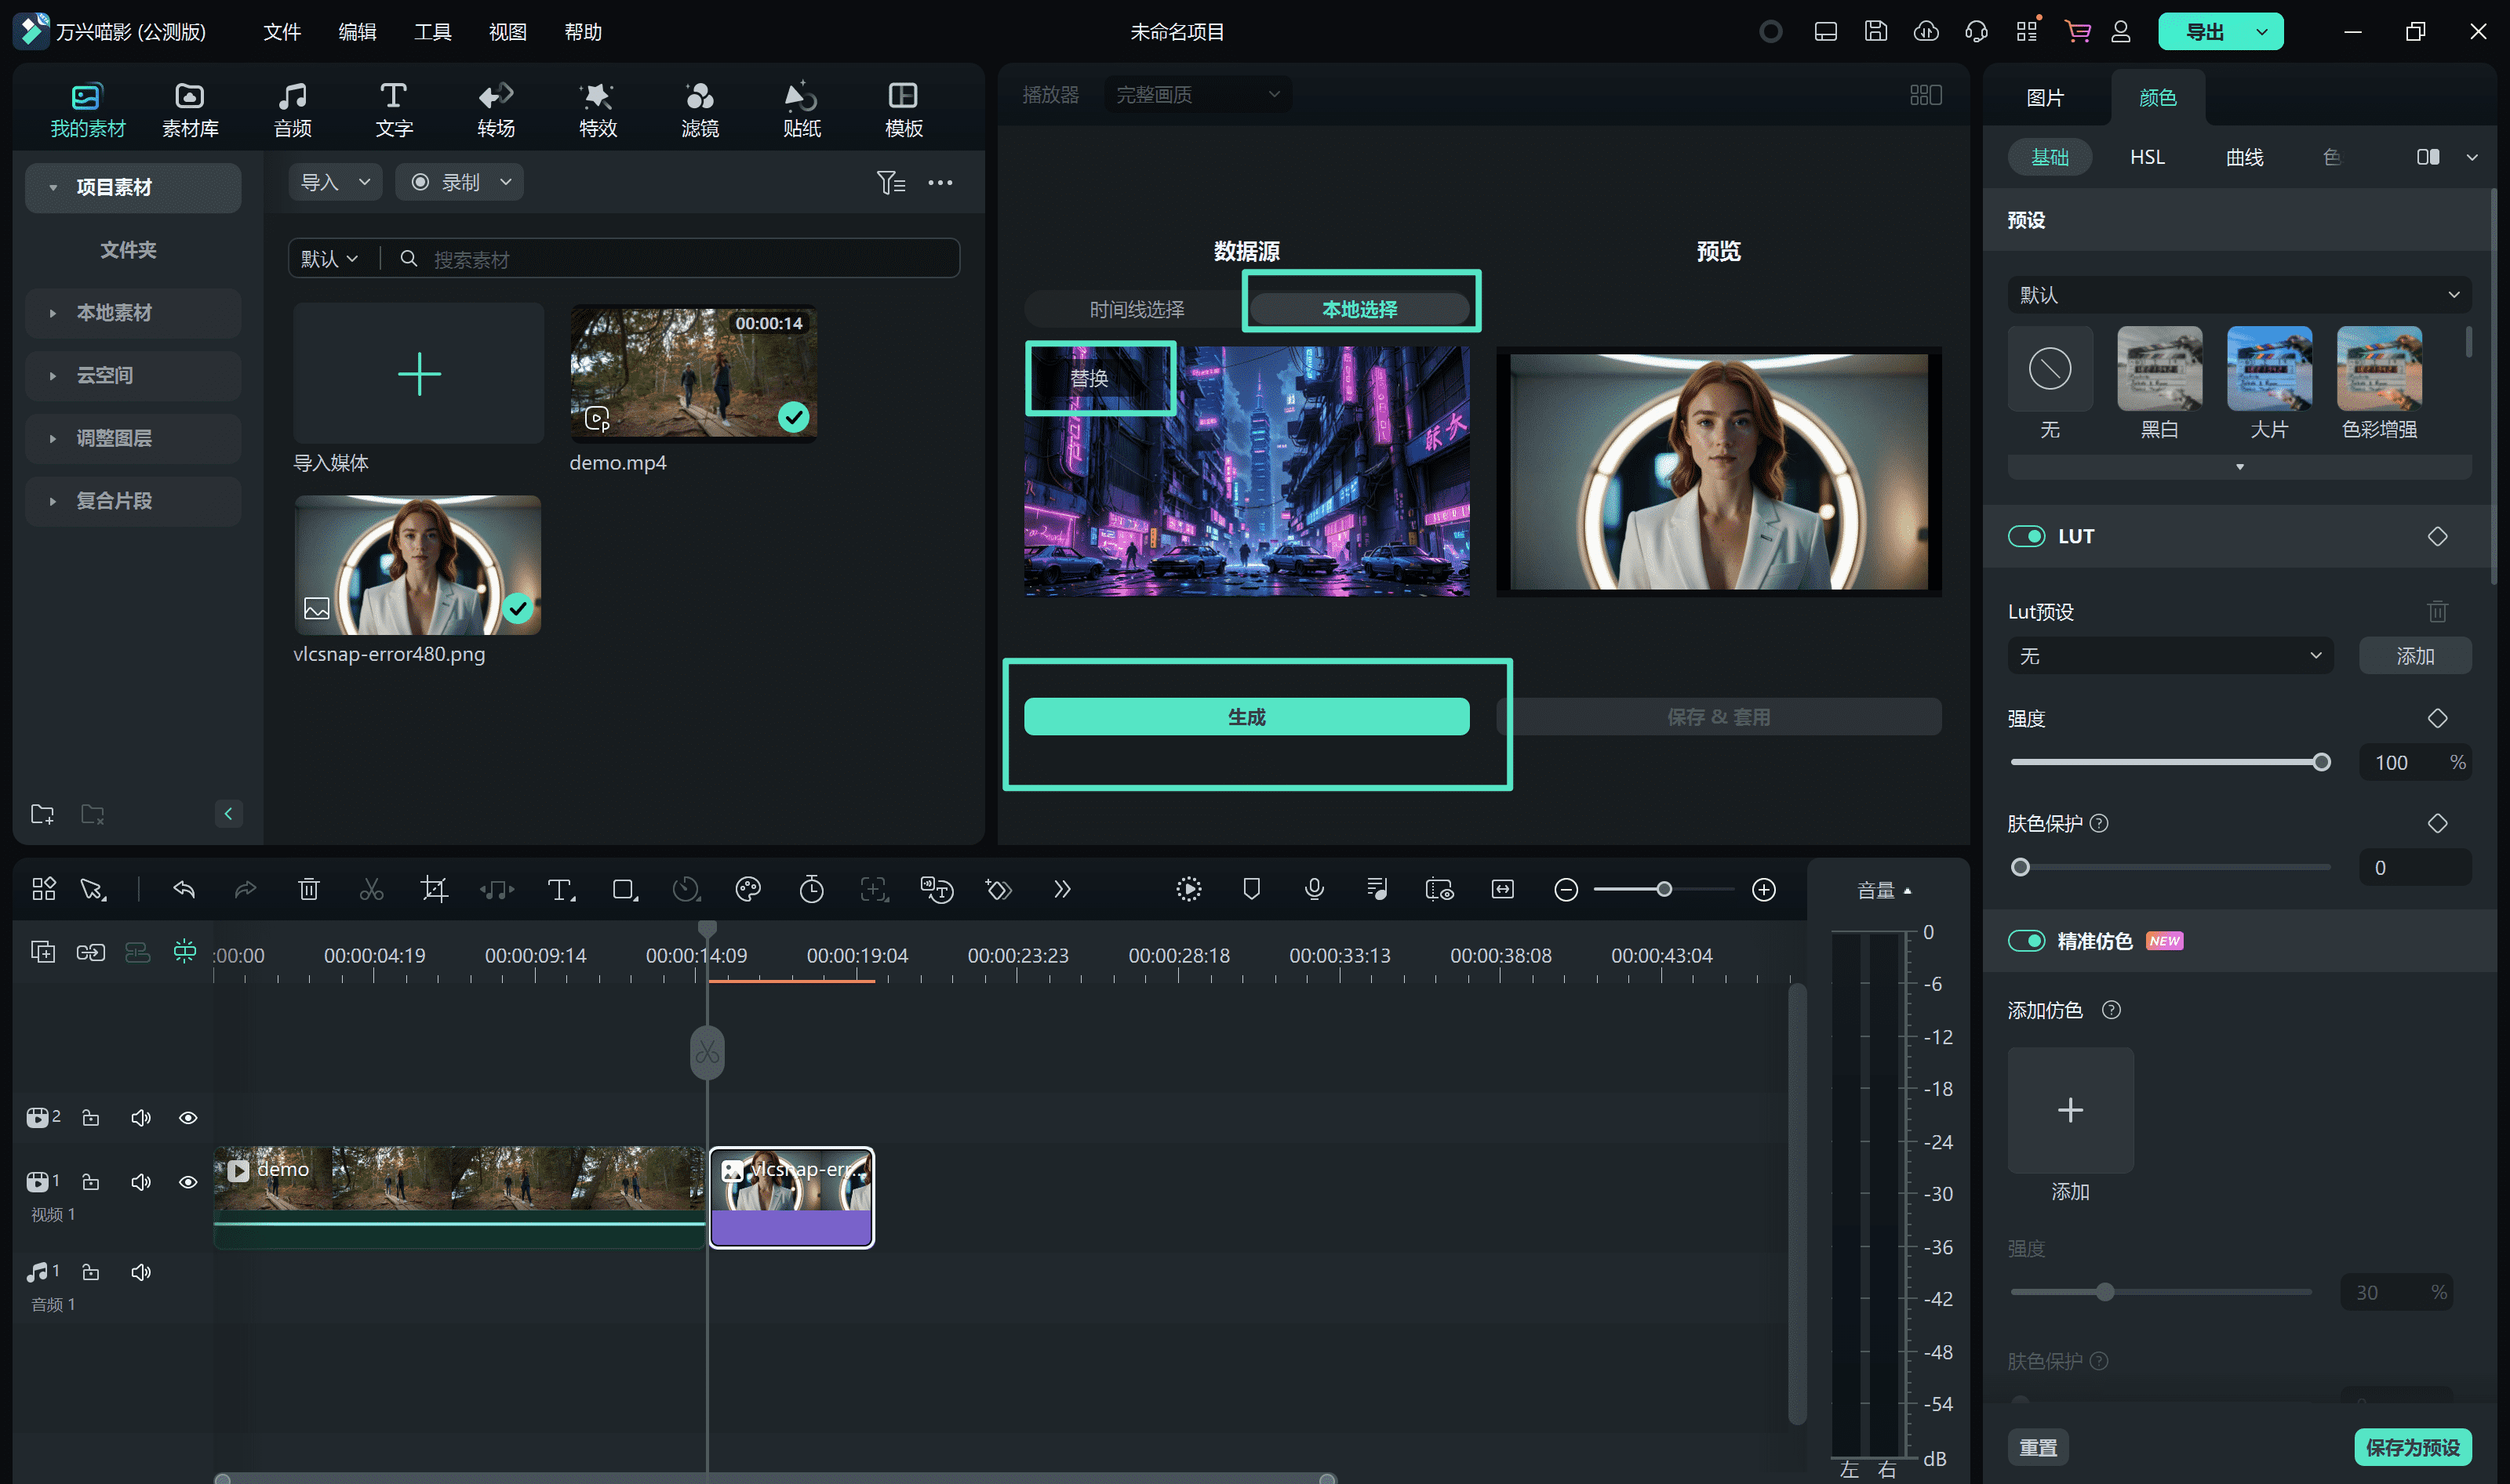Open the 工具 menu

[432, 31]
